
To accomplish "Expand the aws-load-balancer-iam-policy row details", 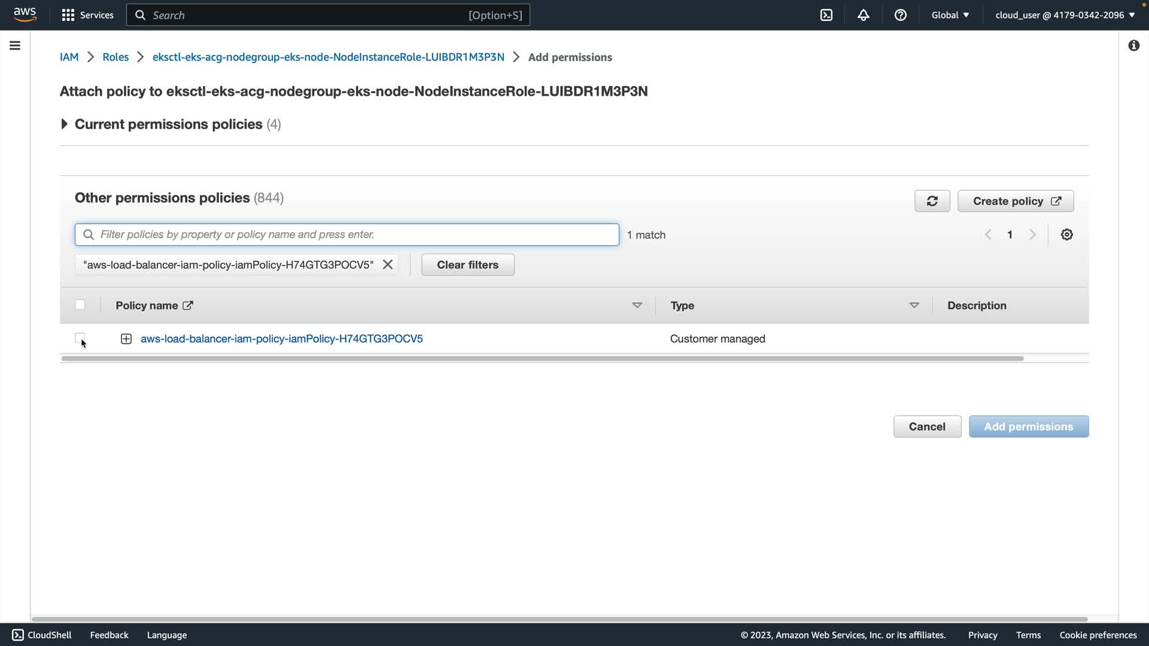I will [126, 339].
